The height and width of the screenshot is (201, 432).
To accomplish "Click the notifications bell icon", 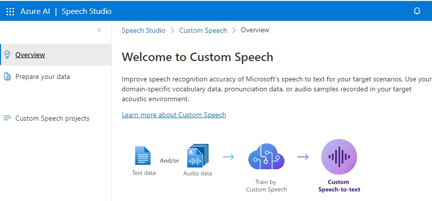I will pyautogui.click(x=417, y=11).
